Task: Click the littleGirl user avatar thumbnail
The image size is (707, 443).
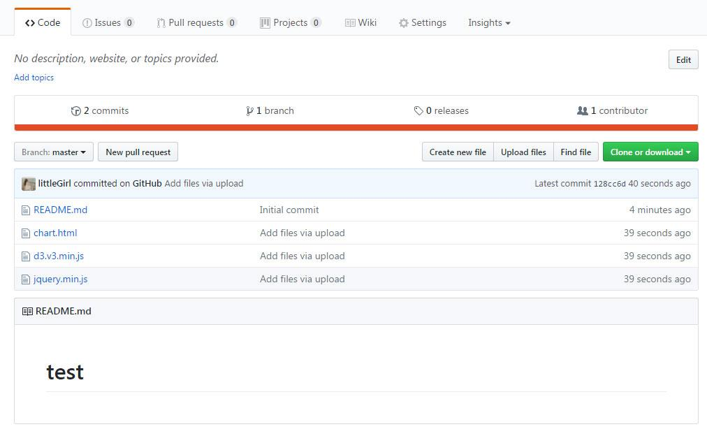Action: coord(29,184)
